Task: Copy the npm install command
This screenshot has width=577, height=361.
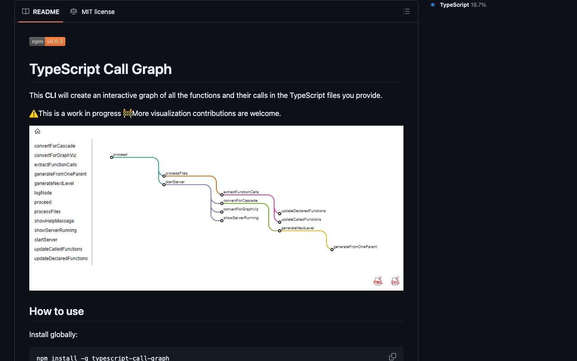Action: 393,356
